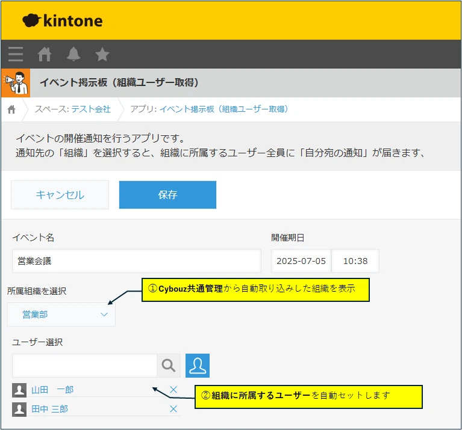Remove user 山田 一郎 with X

[x=173, y=390]
